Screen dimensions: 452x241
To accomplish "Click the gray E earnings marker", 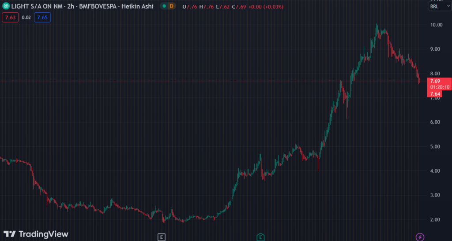I will 162,237.
